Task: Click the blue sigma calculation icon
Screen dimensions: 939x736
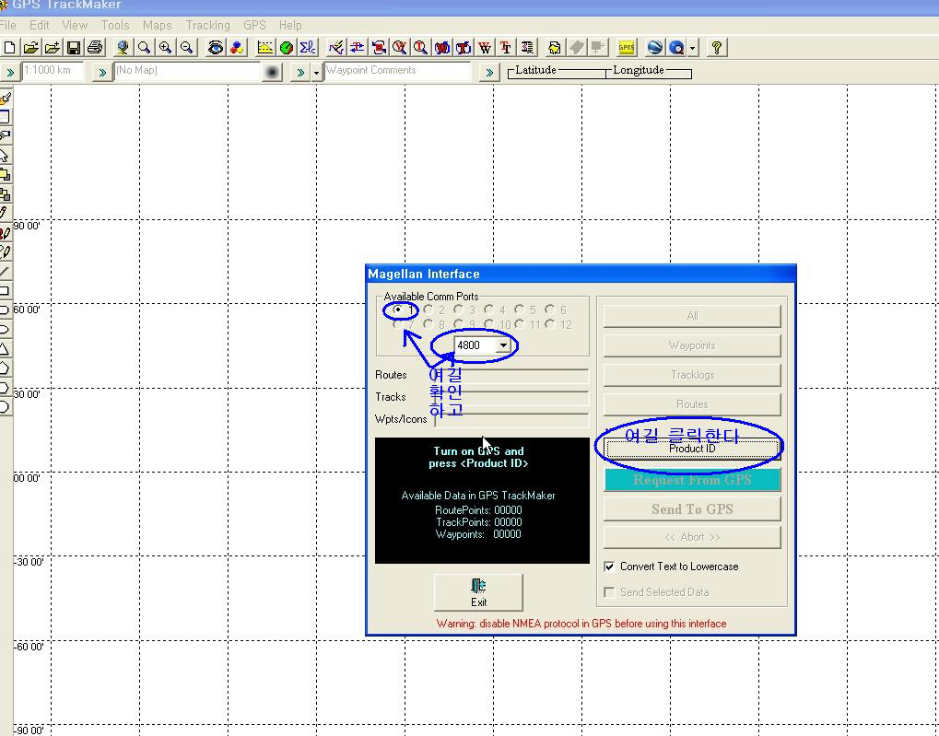Action: click(308, 47)
